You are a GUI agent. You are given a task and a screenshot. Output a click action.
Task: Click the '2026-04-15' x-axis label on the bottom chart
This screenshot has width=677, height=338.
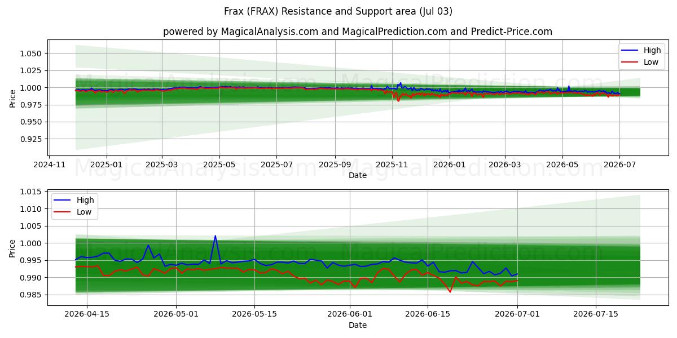pyautogui.click(x=87, y=315)
